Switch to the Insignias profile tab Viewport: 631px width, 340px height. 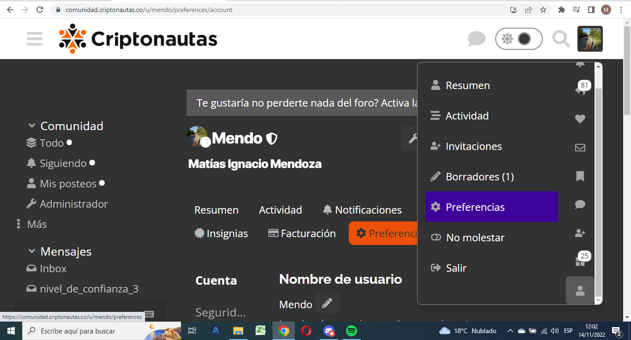(221, 233)
